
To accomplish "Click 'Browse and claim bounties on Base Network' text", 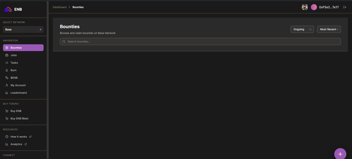I will pos(88,33).
